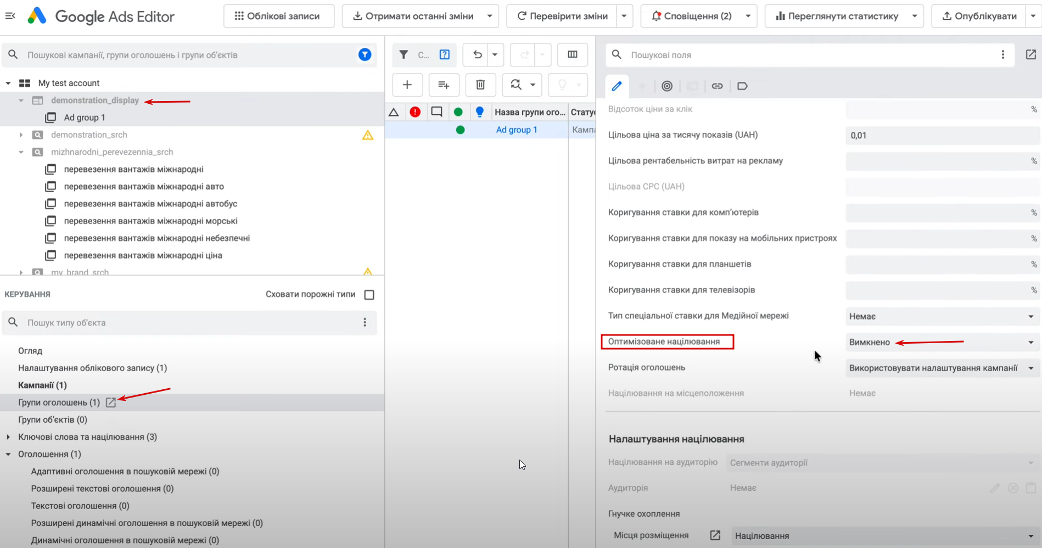Select Групи об'єктів (0)

[x=53, y=420]
